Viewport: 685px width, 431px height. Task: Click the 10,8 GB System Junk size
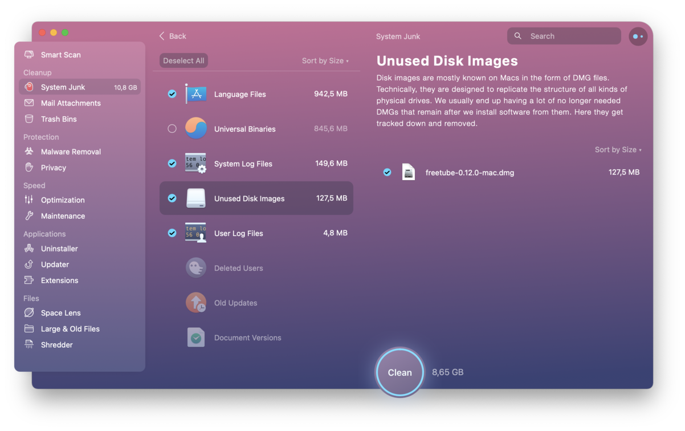[125, 88]
